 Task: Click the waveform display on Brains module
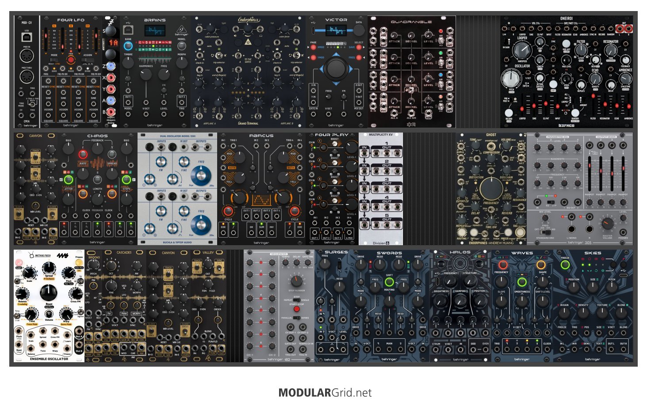click(155, 30)
